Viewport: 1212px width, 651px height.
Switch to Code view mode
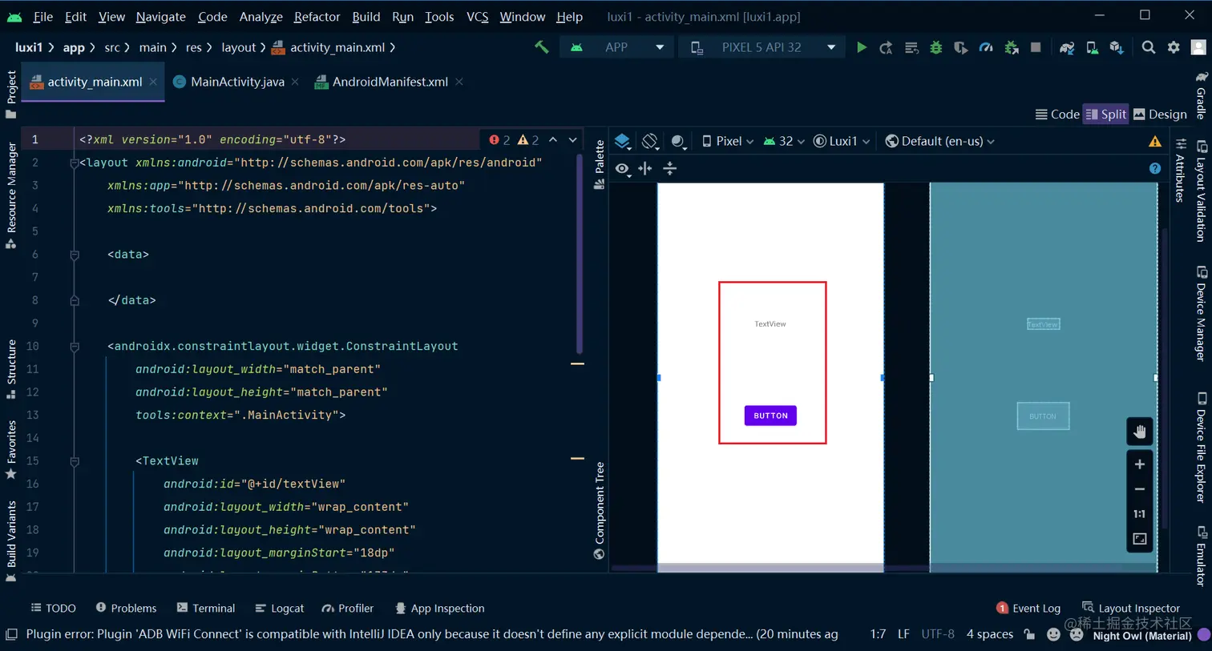coord(1057,115)
